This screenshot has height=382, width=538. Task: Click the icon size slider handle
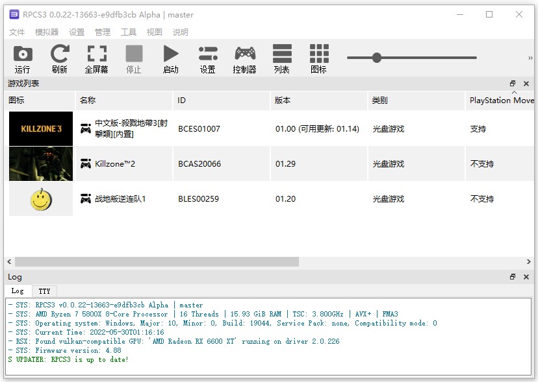(x=377, y=58)
